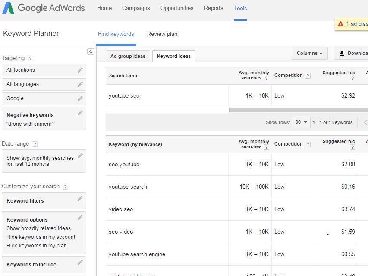Open Negative keywords setting box
The height and width of the screenshot is (276, 368).
point(44,118)
